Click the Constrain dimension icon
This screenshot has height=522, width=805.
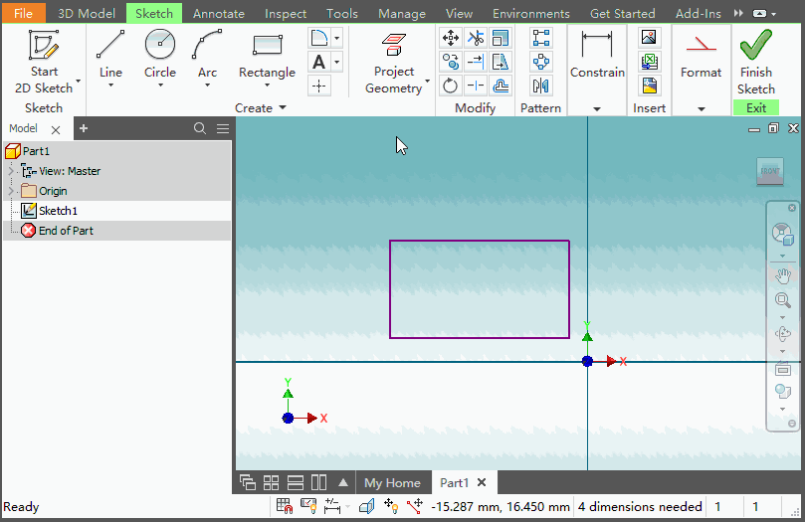point(597,44)
